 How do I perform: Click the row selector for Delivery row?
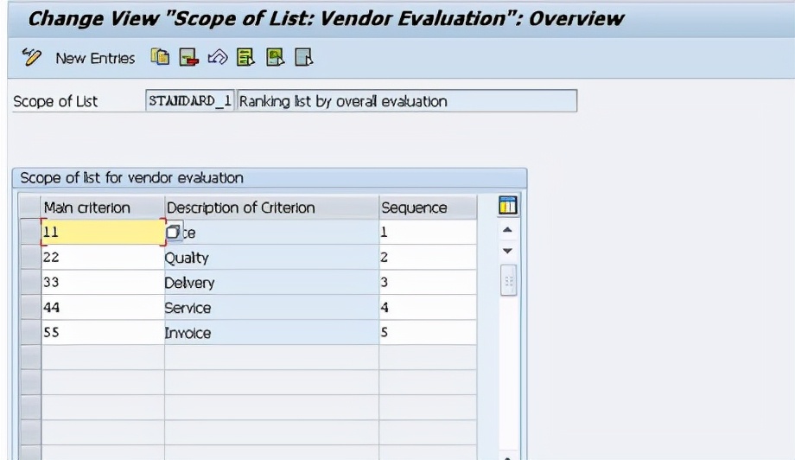click(x=30, y=282)
